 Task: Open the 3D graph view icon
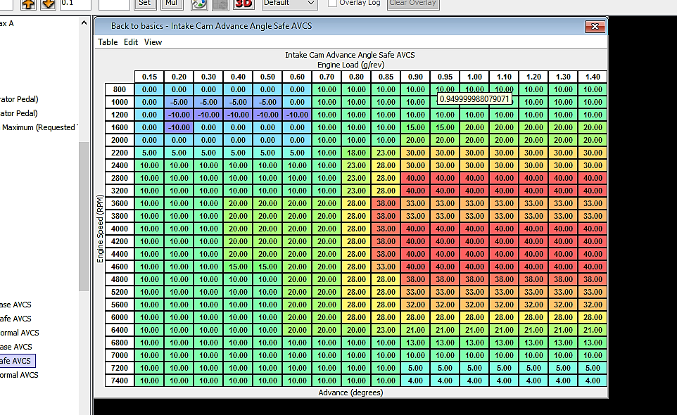point(243,3)
